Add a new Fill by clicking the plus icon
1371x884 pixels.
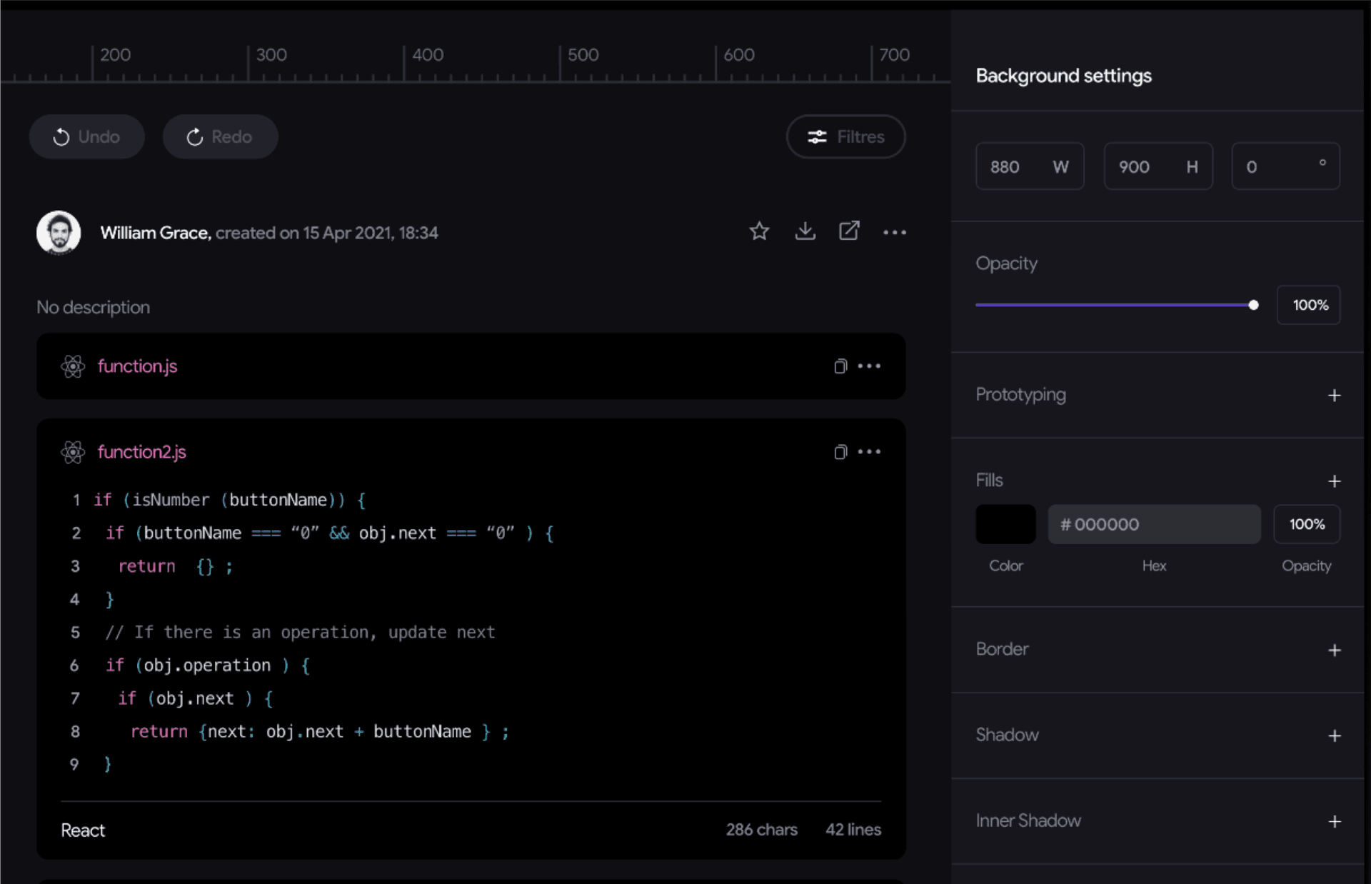[x=1335, y=481]
